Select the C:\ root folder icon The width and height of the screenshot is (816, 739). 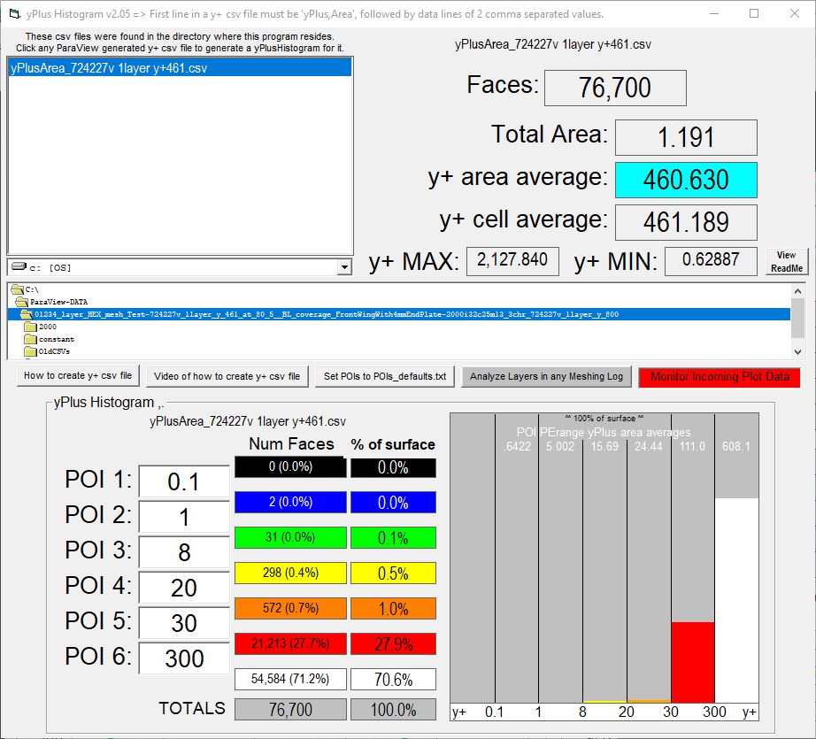pyautogui.click(x=17, y=289)
